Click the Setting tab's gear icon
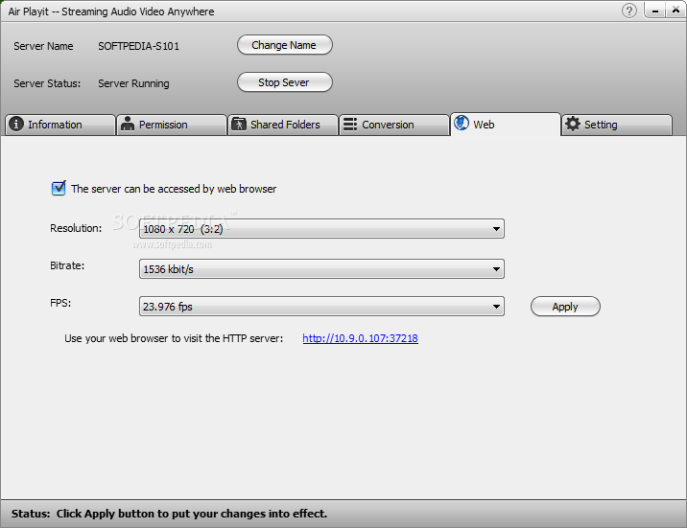Image resolution: width=687 pixels, height=528 pixels. 573,125
